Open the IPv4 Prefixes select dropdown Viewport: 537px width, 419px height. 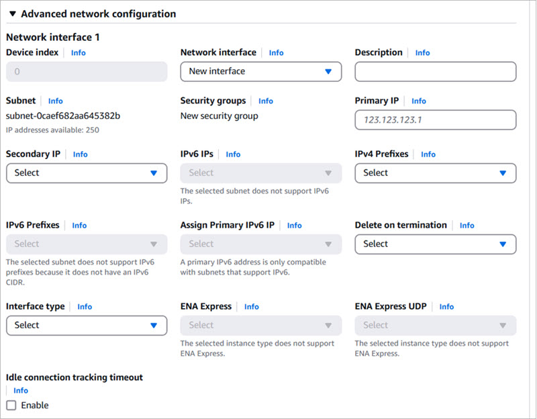pos(435,173)
